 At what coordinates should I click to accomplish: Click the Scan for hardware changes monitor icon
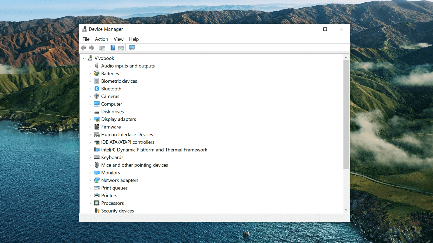click(x=132, y=48)
